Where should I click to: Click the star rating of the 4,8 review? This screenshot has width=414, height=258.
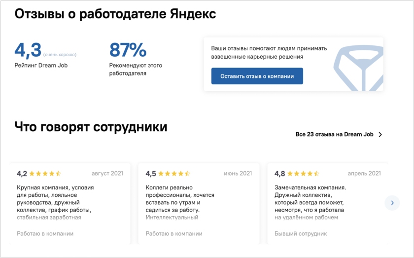point(304,174)
